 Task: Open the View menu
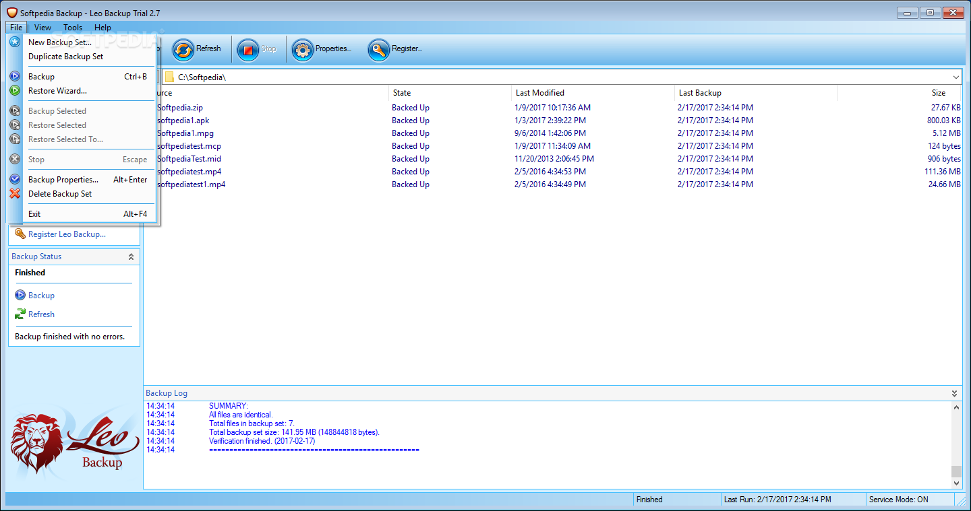(x=42, y=28)
